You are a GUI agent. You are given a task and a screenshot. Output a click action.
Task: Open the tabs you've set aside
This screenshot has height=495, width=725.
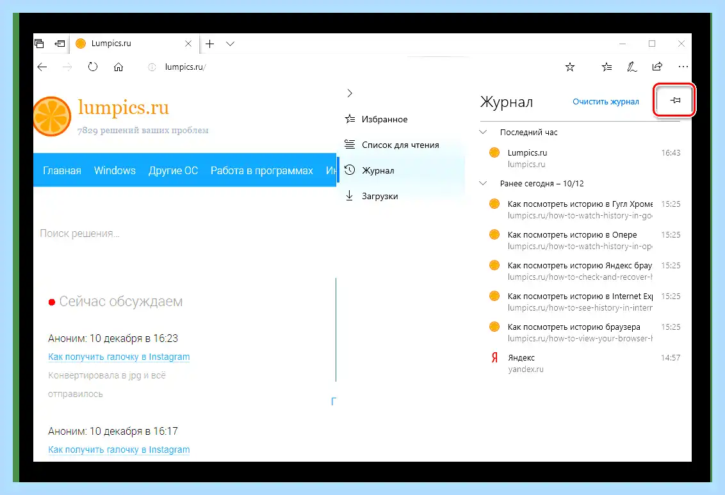click(39, 44)
